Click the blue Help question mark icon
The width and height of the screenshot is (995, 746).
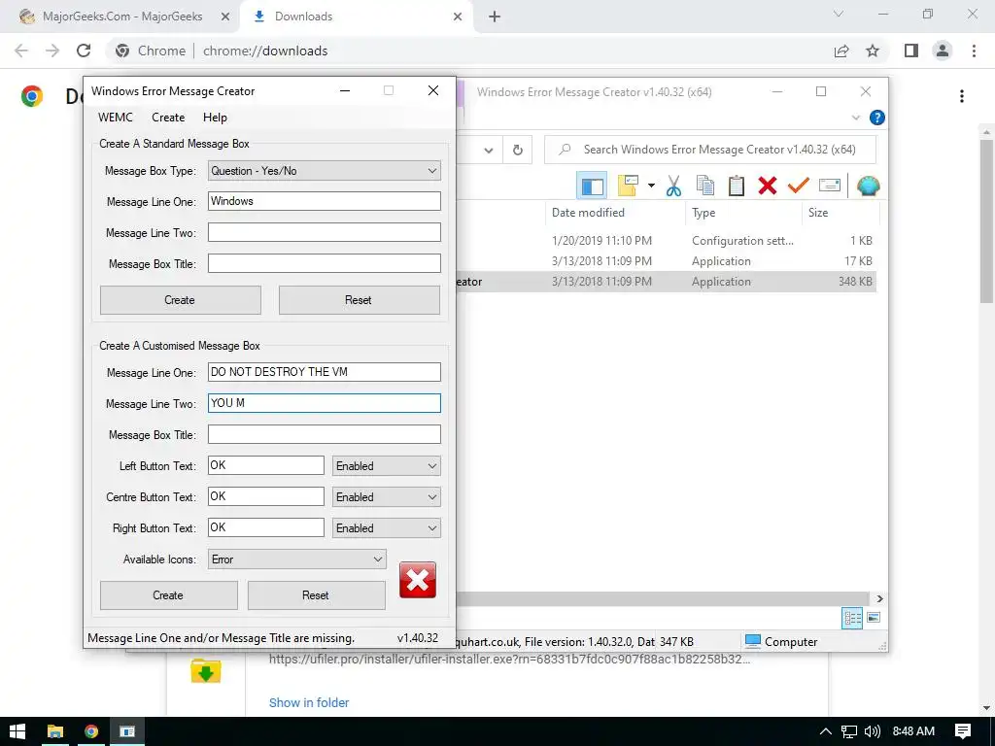877,118
